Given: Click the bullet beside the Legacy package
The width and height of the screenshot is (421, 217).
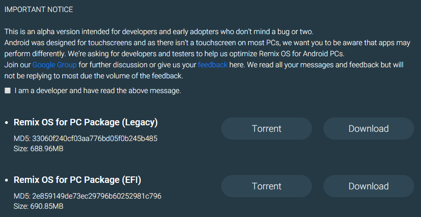Looking at the screenshot, I should (6, 123).
